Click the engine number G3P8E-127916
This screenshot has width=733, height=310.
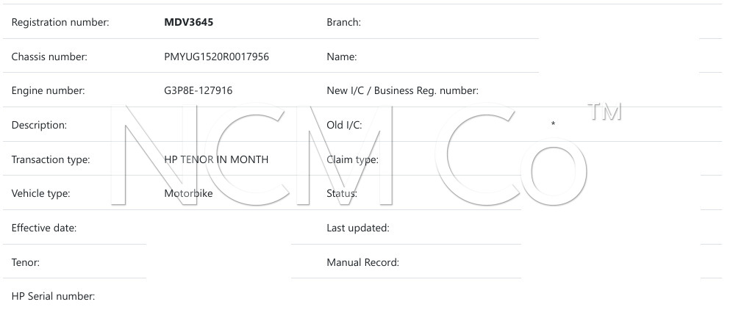pyautogui.click(x=199, y=91)
